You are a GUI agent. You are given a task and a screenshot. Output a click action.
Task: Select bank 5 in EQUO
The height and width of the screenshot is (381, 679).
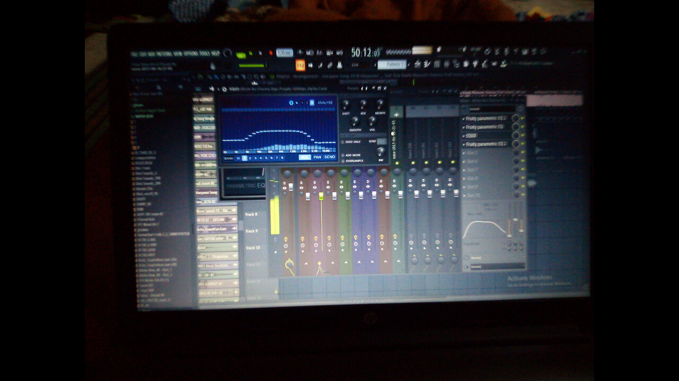(266, 158)
